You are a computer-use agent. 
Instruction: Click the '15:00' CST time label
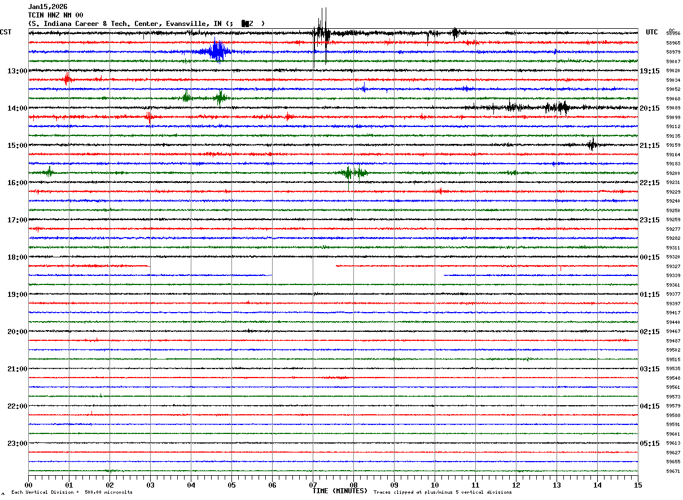17,146
